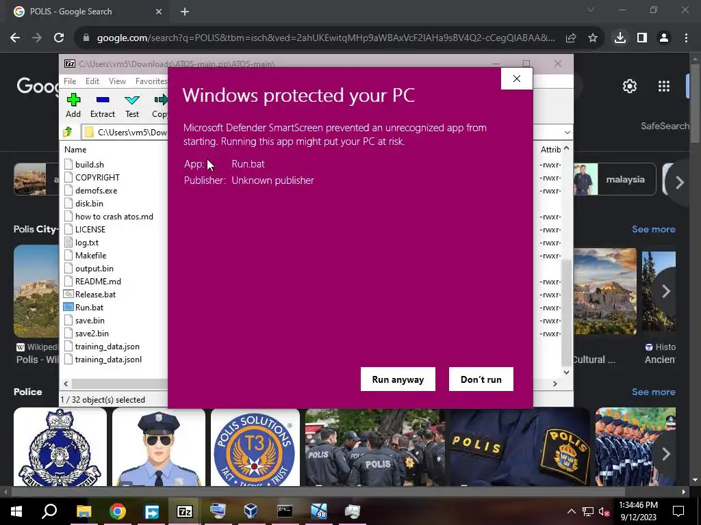Select README.md in the file list
This screenshot has height=525, width=701.
coord(98,281)
